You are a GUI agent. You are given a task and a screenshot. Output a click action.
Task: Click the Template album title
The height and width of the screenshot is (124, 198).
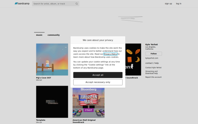tap(41, 120)
